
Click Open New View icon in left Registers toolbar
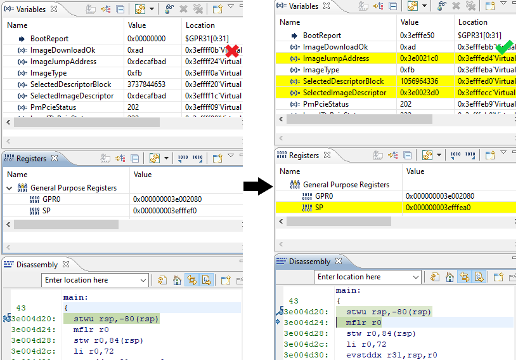coord(217,159)
